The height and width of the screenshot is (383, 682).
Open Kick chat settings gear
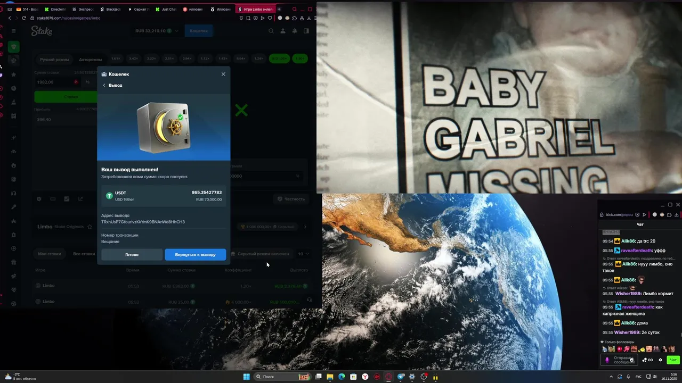(x=661, y=360)
